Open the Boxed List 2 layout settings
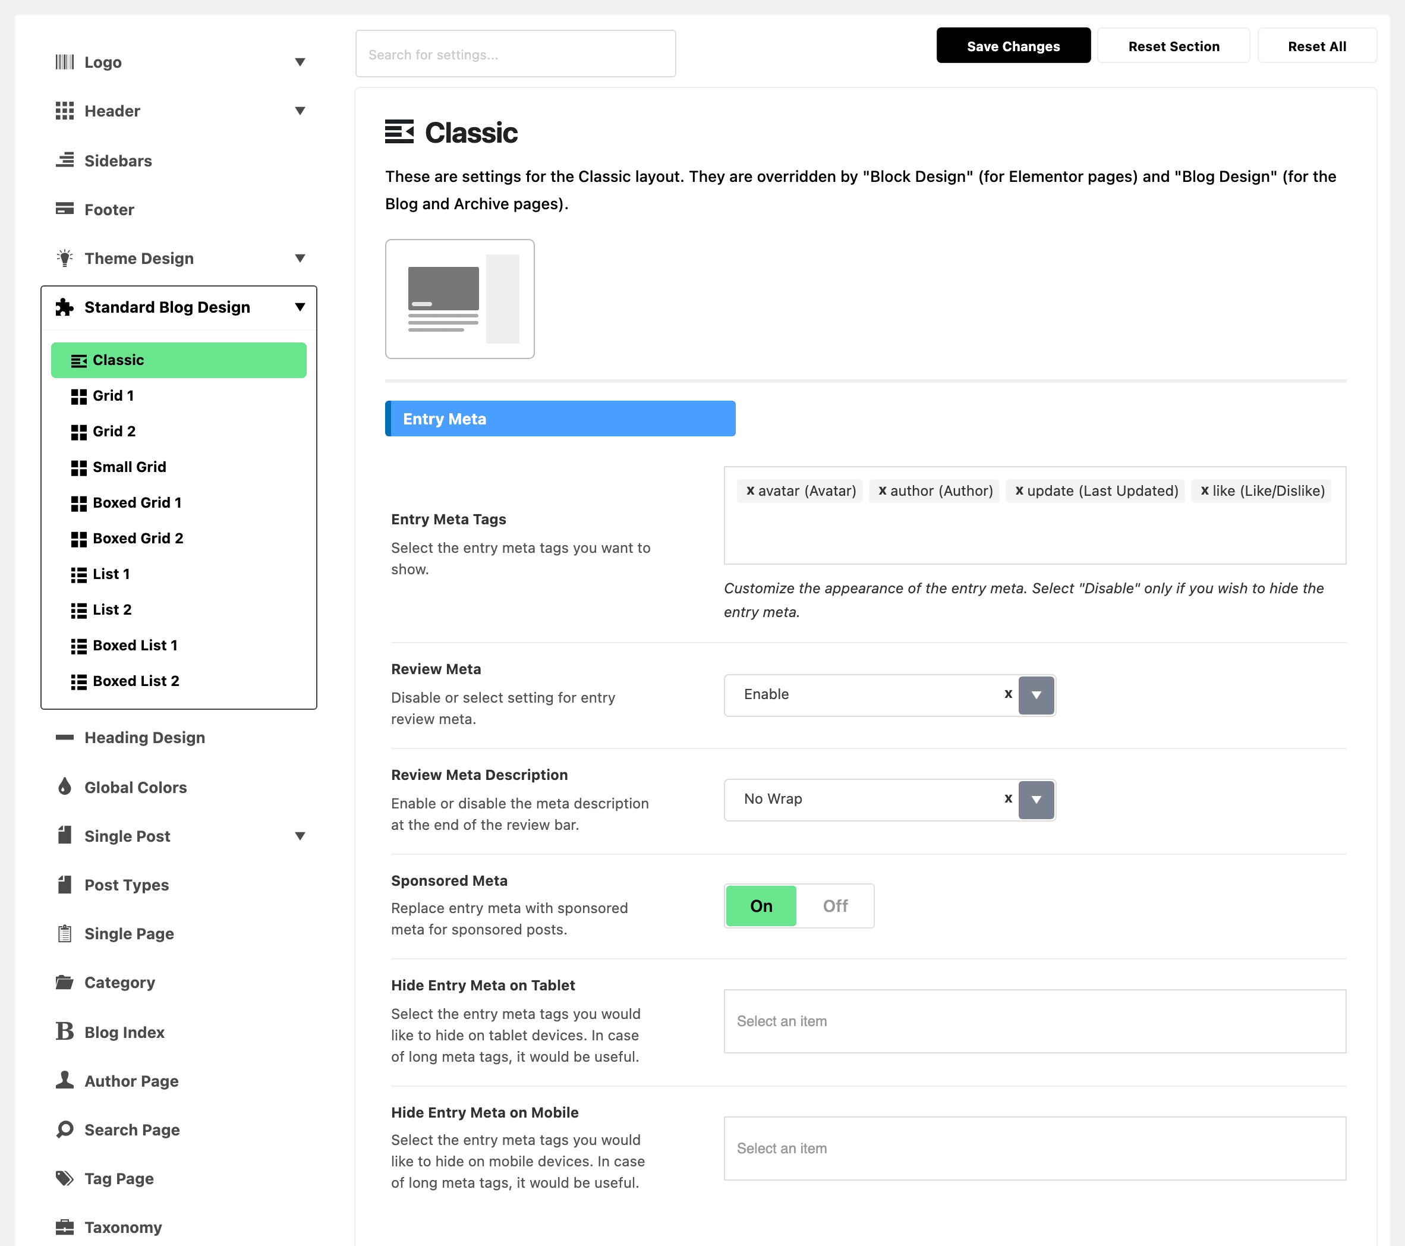Viewport: 1405px width, 1246px height. [x=179, y=681]
